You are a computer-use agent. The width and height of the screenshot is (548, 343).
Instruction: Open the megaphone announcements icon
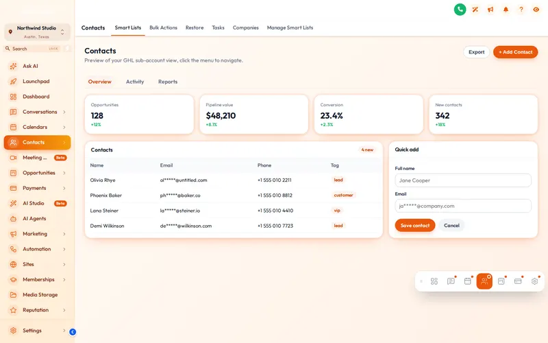click(490, 10)
